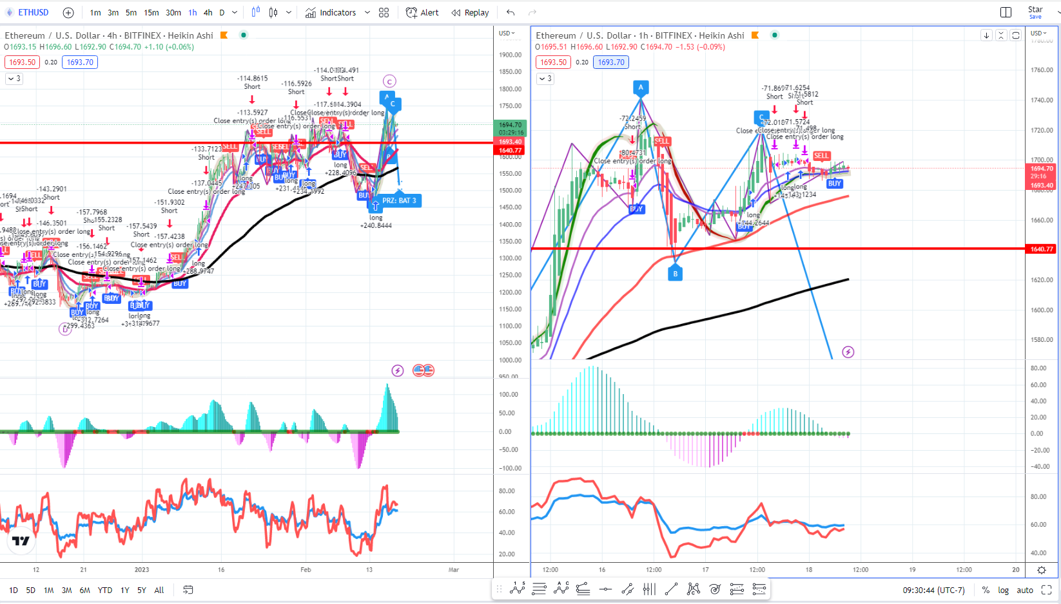Screen dimensions: 1061x604
Task: Click the redo arrow
Action: coord(532,12)
